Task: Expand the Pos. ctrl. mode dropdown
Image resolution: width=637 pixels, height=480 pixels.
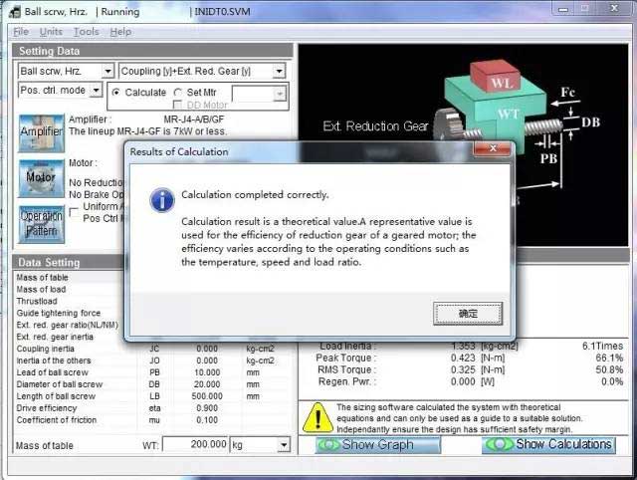Action: pyautogui.click(x=96, y=91)
